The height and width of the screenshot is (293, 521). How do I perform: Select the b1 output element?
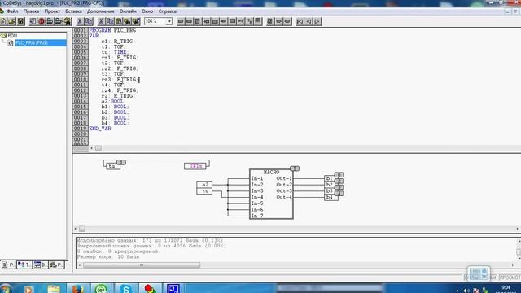pos(329,178)
